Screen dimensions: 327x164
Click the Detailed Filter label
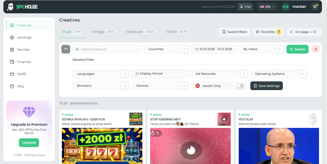83,60
